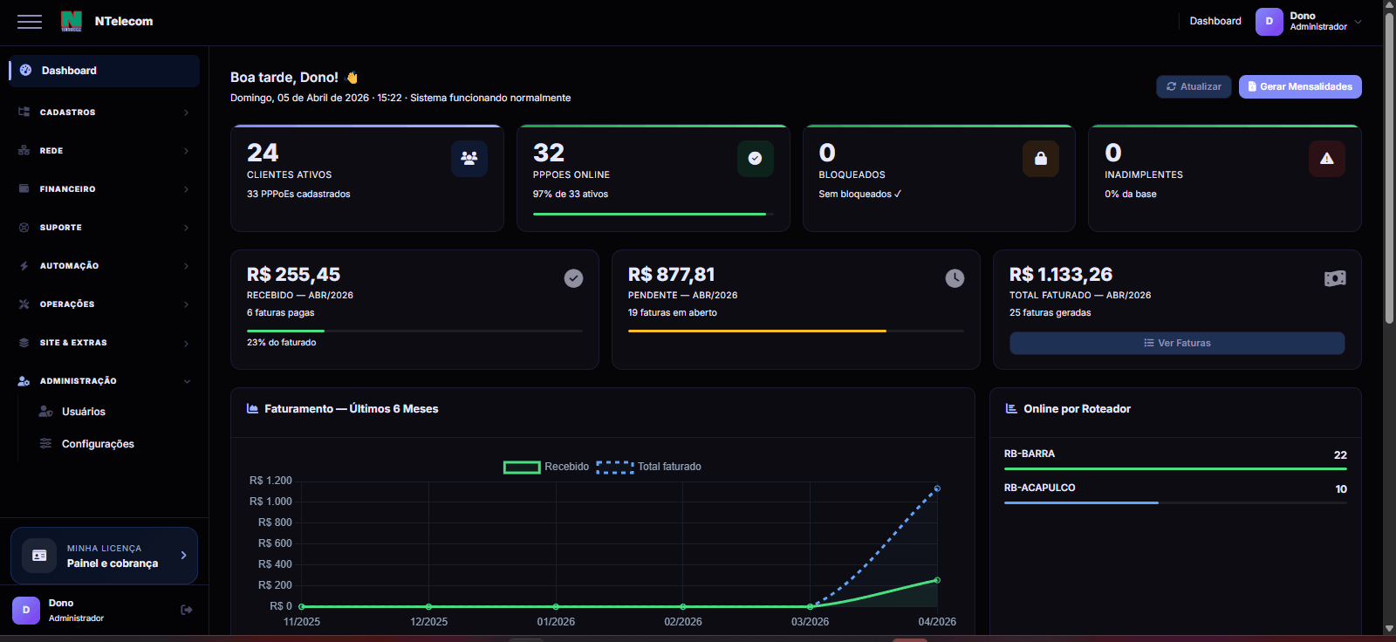Expand the Financeiro menu chevron
1396x642 pixels.
[x=186, y=189]
